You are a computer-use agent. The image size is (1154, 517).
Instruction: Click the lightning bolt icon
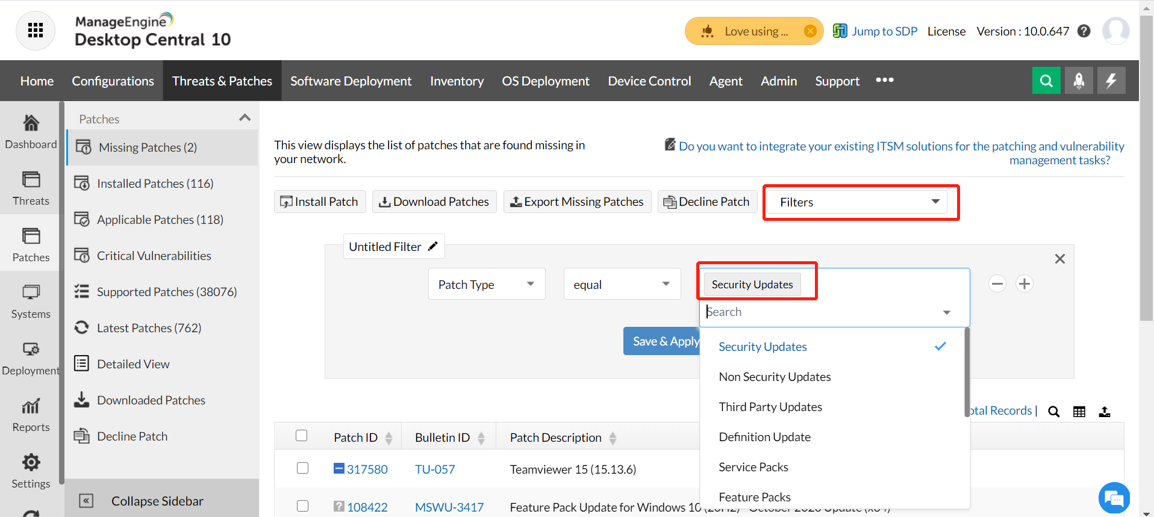click(1111, 81)
